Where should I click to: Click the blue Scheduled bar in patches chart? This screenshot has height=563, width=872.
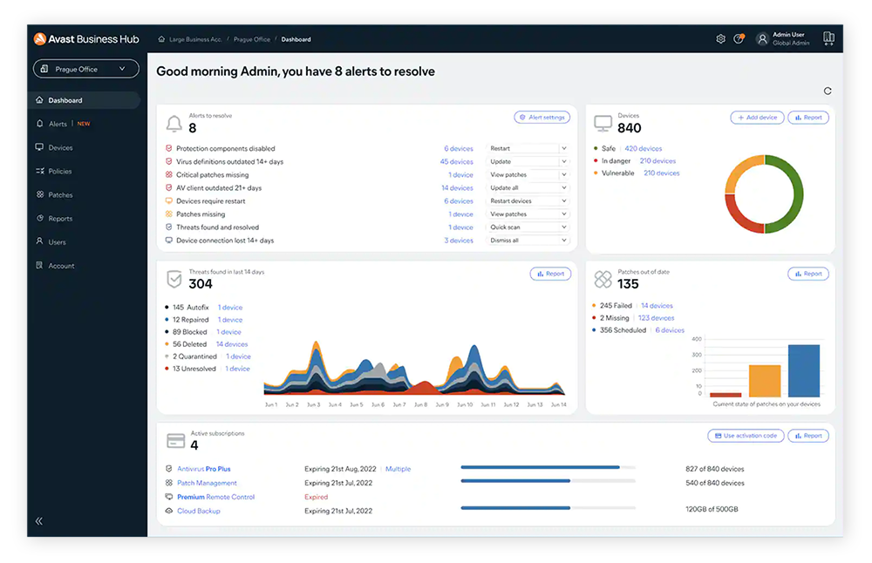pyautogui.click(x=804, y=370)
